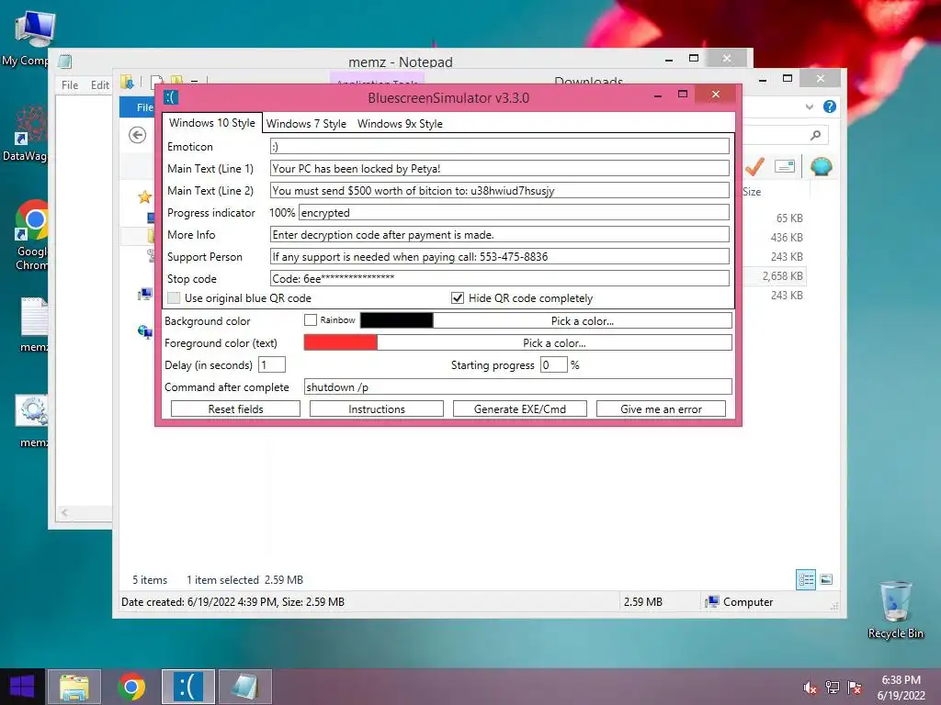Click into the Main Text Line 2 field
The height and width of the screenshot is (705, 941).
click(499, 191)
